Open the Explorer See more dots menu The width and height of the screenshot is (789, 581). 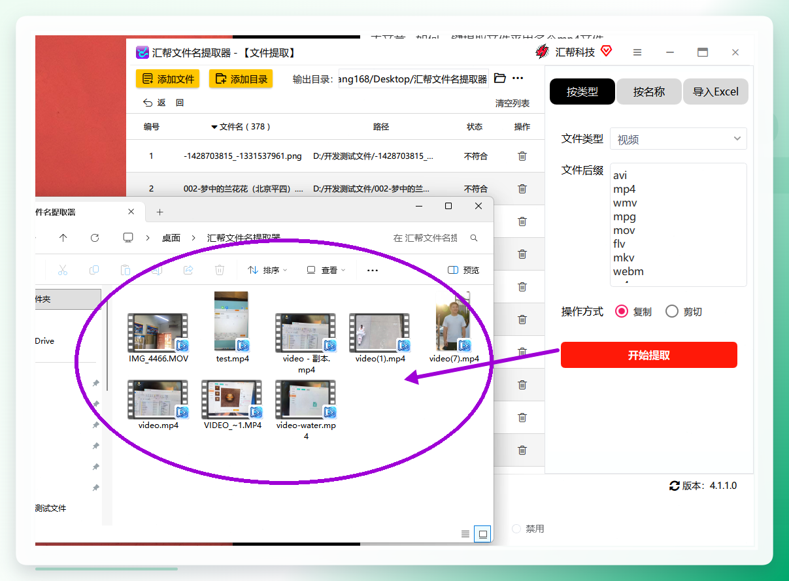tap(373, 270)
